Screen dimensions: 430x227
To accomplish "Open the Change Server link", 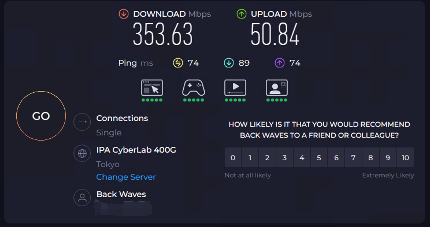I will click(x=126, y=177).
